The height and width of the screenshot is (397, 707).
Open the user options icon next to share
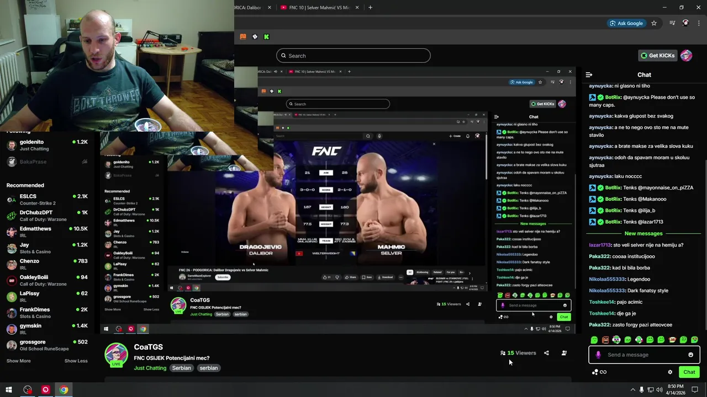click(x=564, y=353)
